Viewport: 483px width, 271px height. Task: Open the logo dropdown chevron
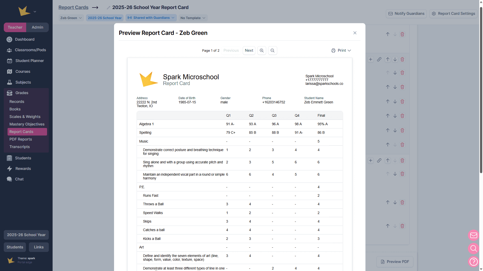click(x=35, y=12)
